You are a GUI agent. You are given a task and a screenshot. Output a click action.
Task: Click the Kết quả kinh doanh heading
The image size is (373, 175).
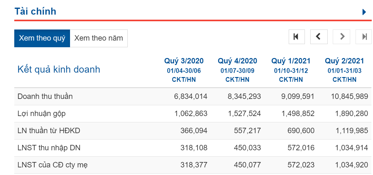click(x=59, y=69)
